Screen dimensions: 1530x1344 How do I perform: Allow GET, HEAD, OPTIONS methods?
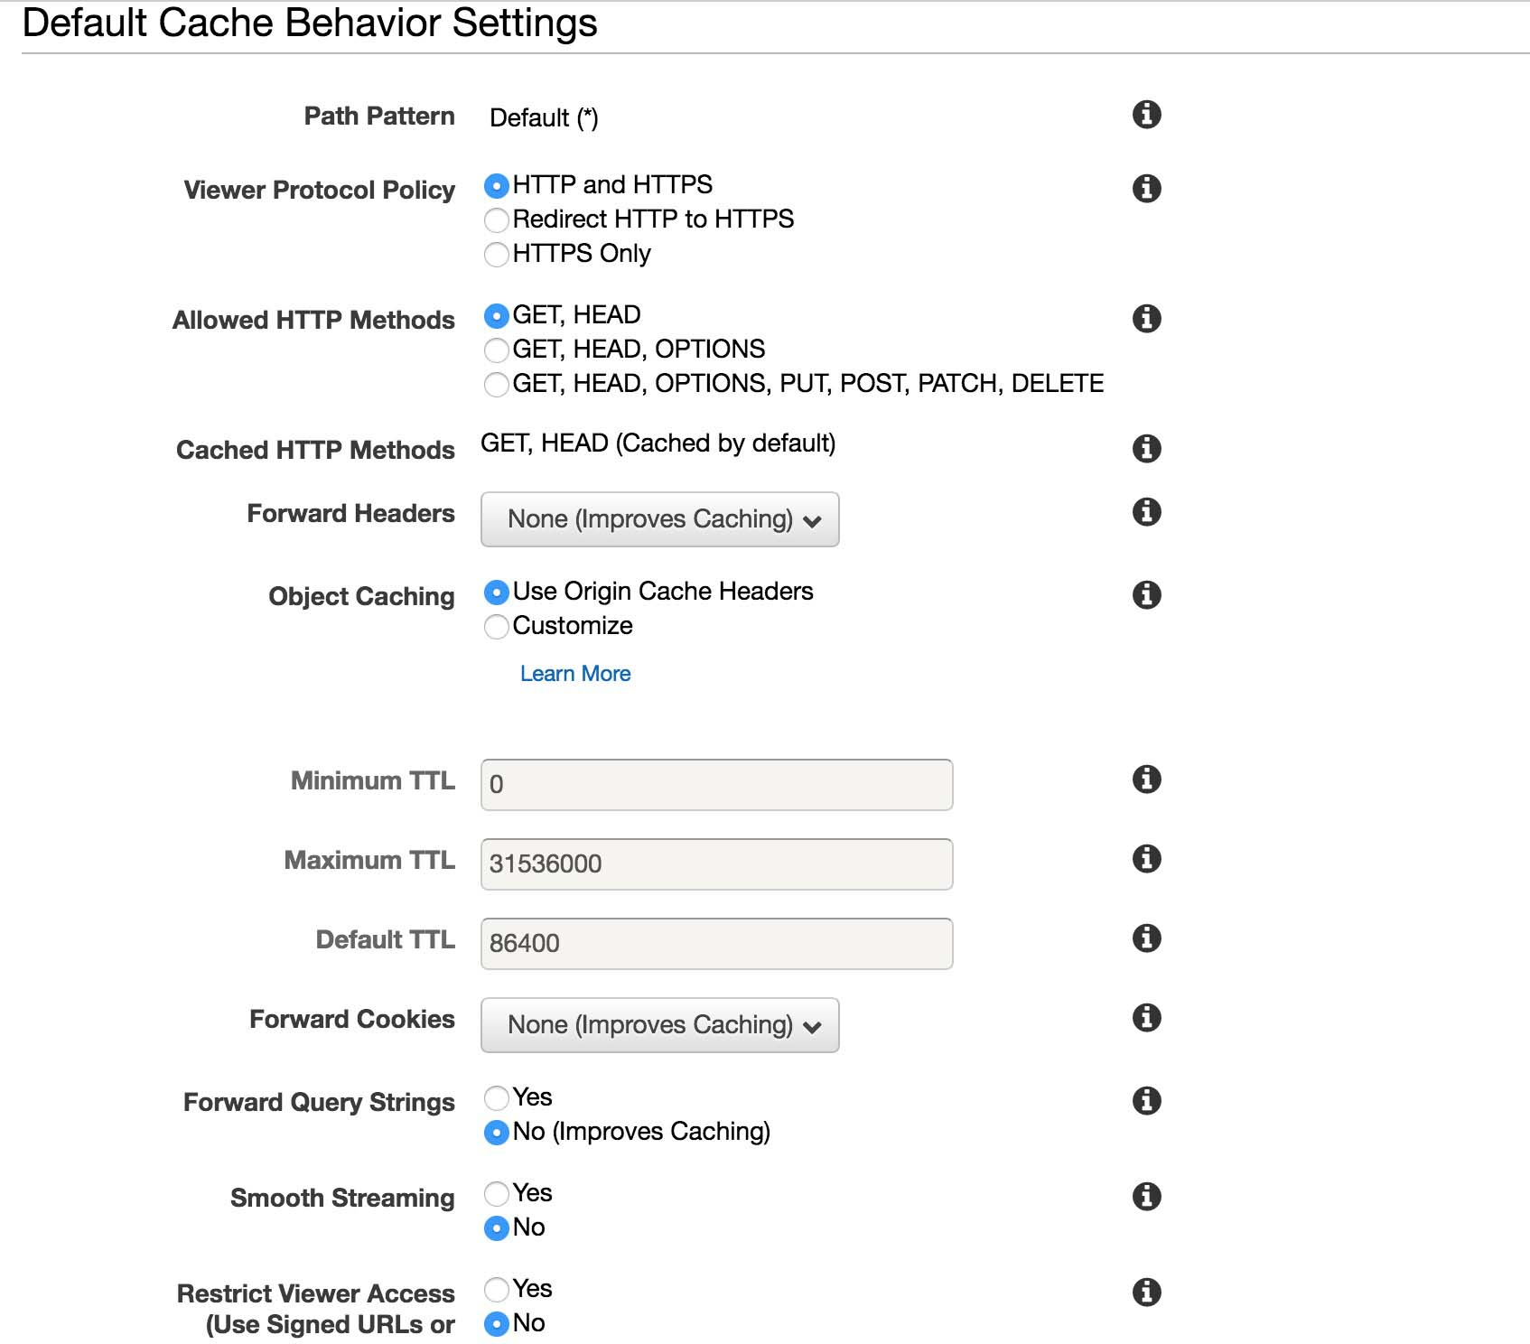tap(497, 350)
